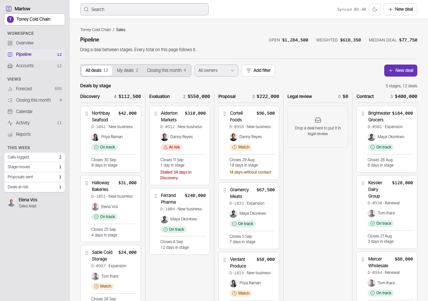Click the drag handle on the Cortell Foods card
Image resolution: width=428 pixels, height=301 pixels.
click(225, 114)
